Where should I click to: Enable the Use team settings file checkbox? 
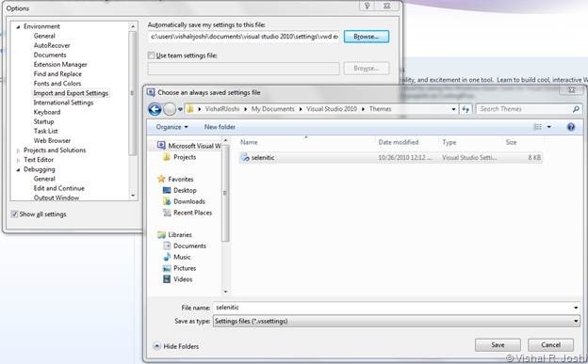coord(151,55)
